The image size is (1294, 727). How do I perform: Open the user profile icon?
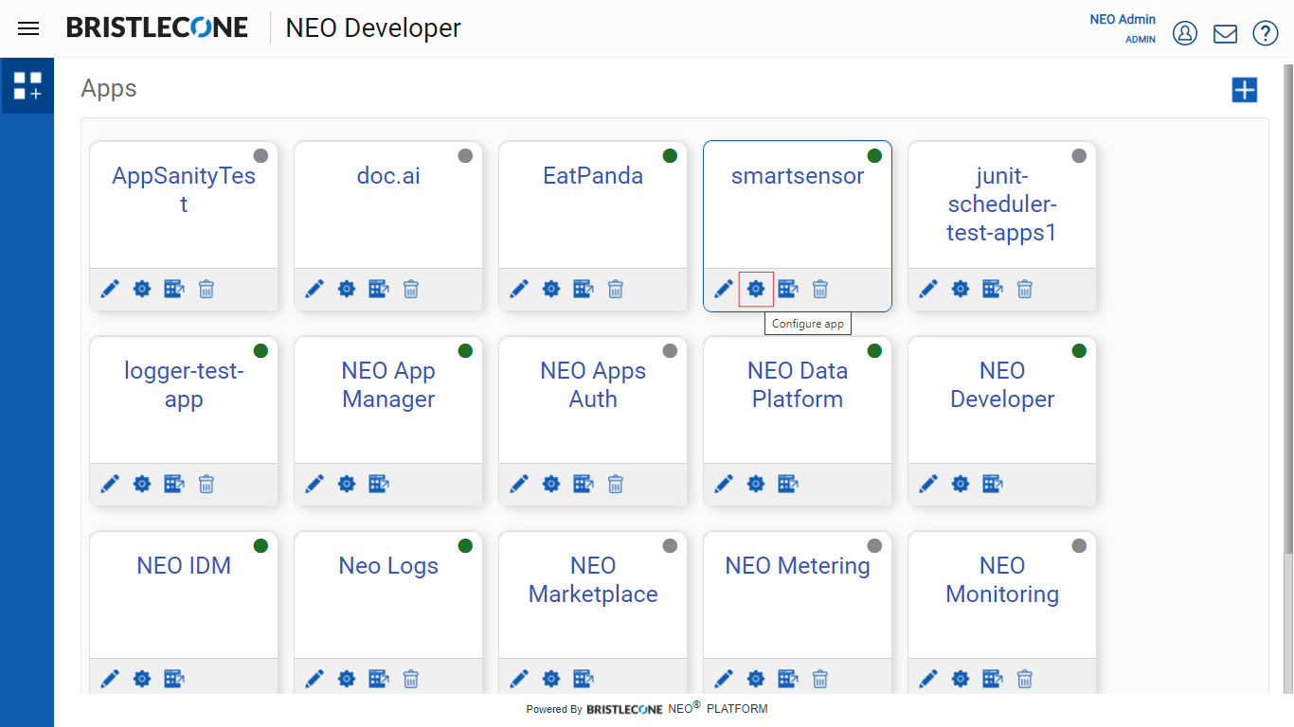(1185, 33)
